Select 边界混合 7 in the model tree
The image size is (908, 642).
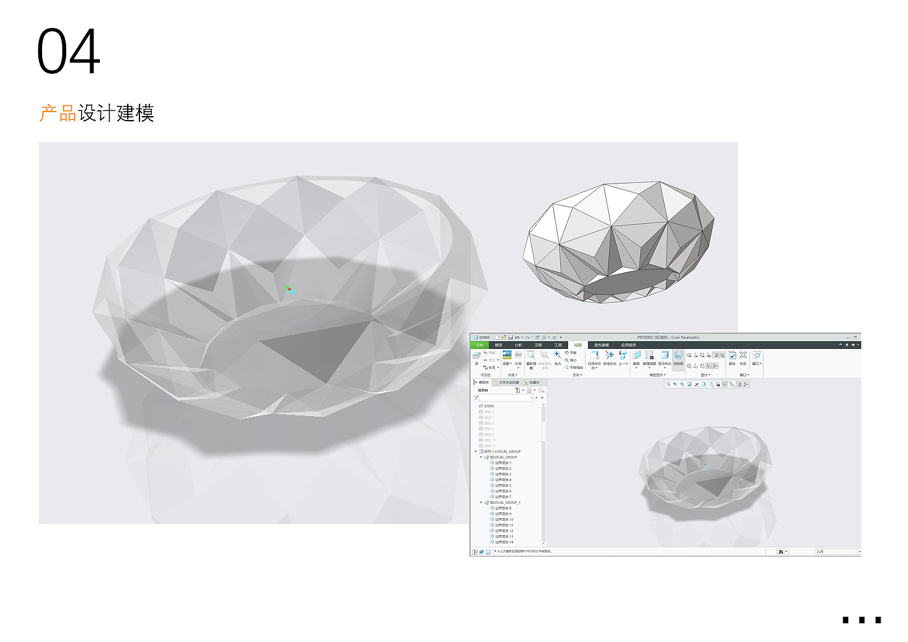point(501,497)
